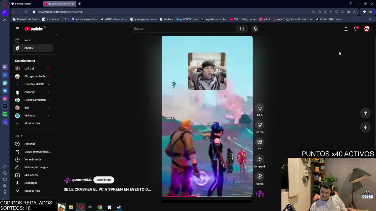Open Ver más tarde
The width and height of the screenshot is (376, 211).
point(33,159)
